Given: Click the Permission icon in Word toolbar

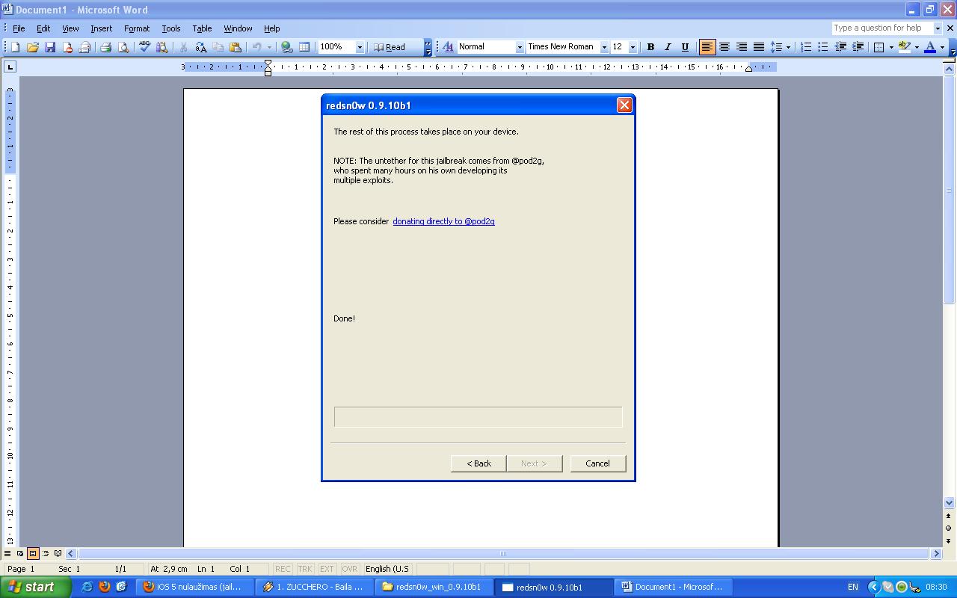Looking at the screenshot, I should (x=67, y=47).
